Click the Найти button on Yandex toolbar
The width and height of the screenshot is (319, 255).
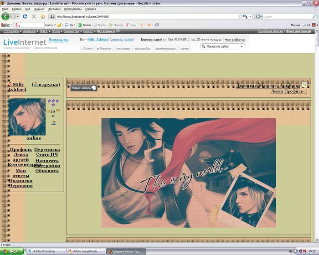(x=49, y=25)
